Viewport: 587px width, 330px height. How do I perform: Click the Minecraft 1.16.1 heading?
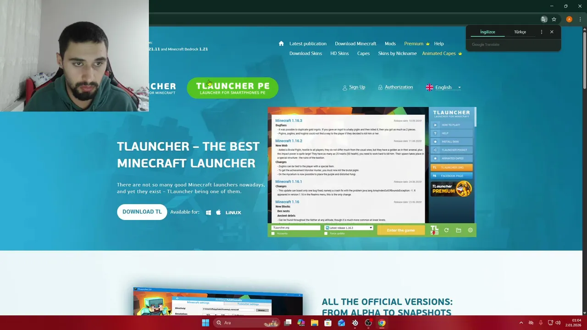click(x=288, y=181)
